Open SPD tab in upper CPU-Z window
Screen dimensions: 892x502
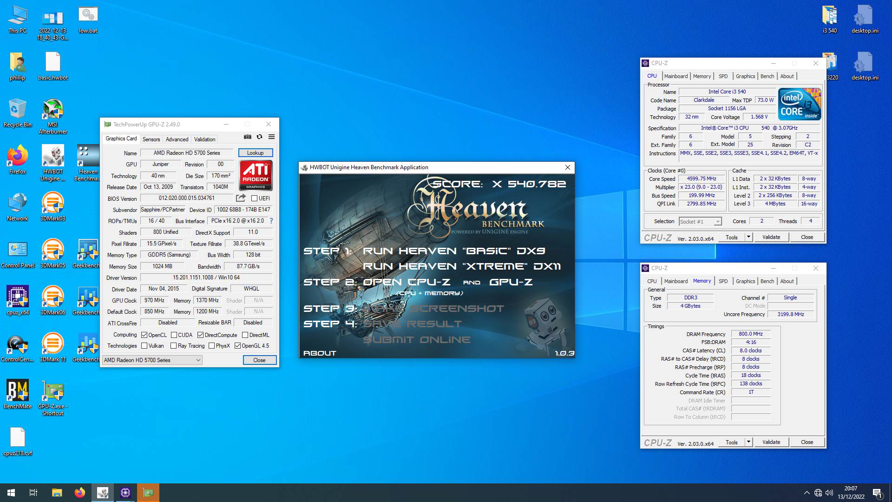tap(723, 76)
